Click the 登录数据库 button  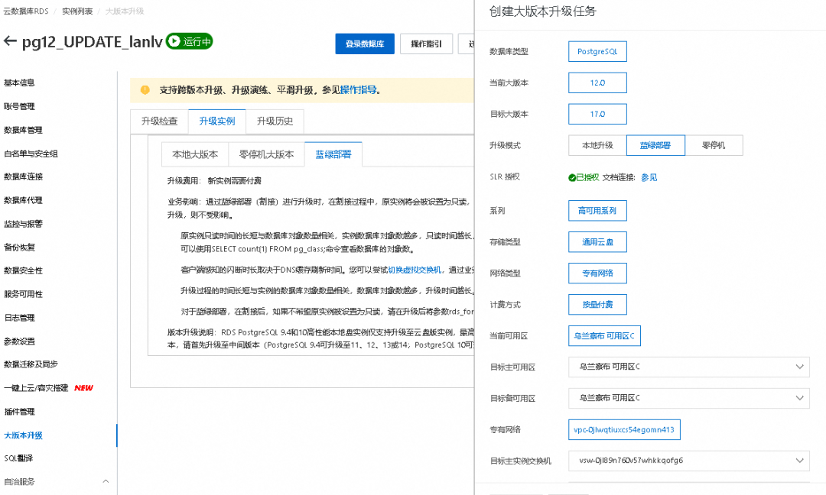pos(365,44)
